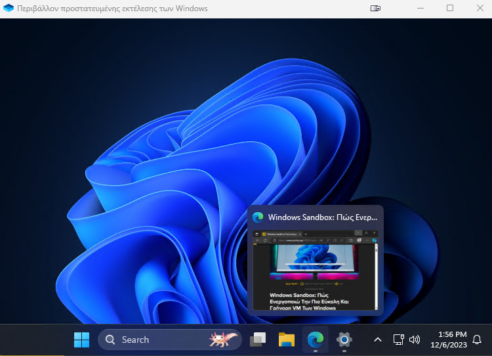Click the Sandbox window title icon
This screenshot has height=356, width=492.
coord(9,8)
